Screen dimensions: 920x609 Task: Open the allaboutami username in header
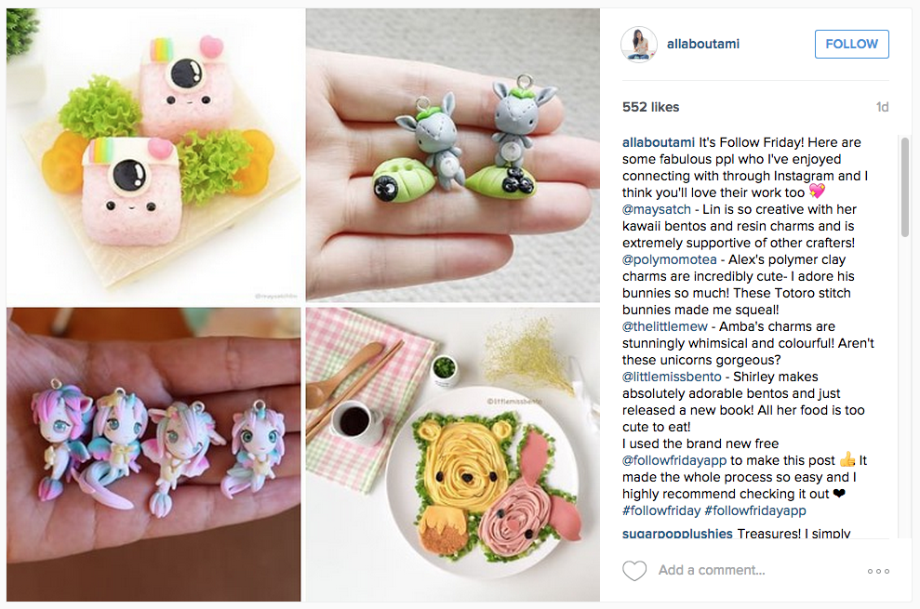click(x=703, y=44)
